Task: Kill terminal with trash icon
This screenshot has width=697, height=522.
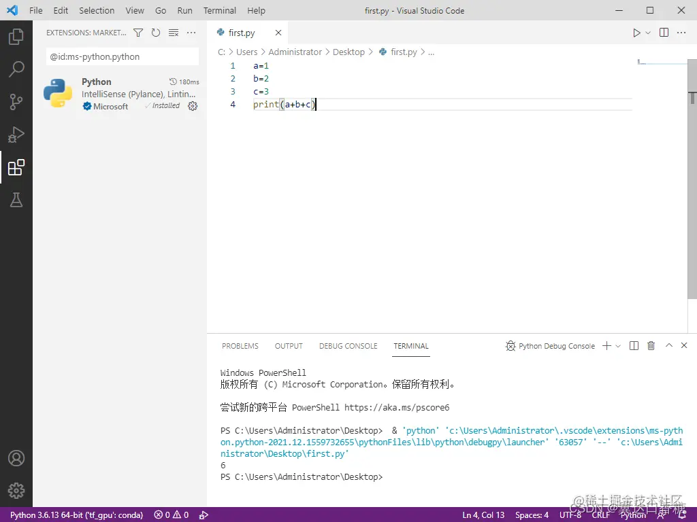Action: (x=651, y=346)
